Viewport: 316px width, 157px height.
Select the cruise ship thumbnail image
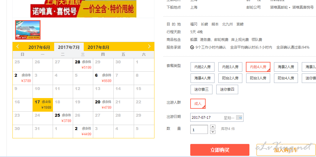point(28,30)
